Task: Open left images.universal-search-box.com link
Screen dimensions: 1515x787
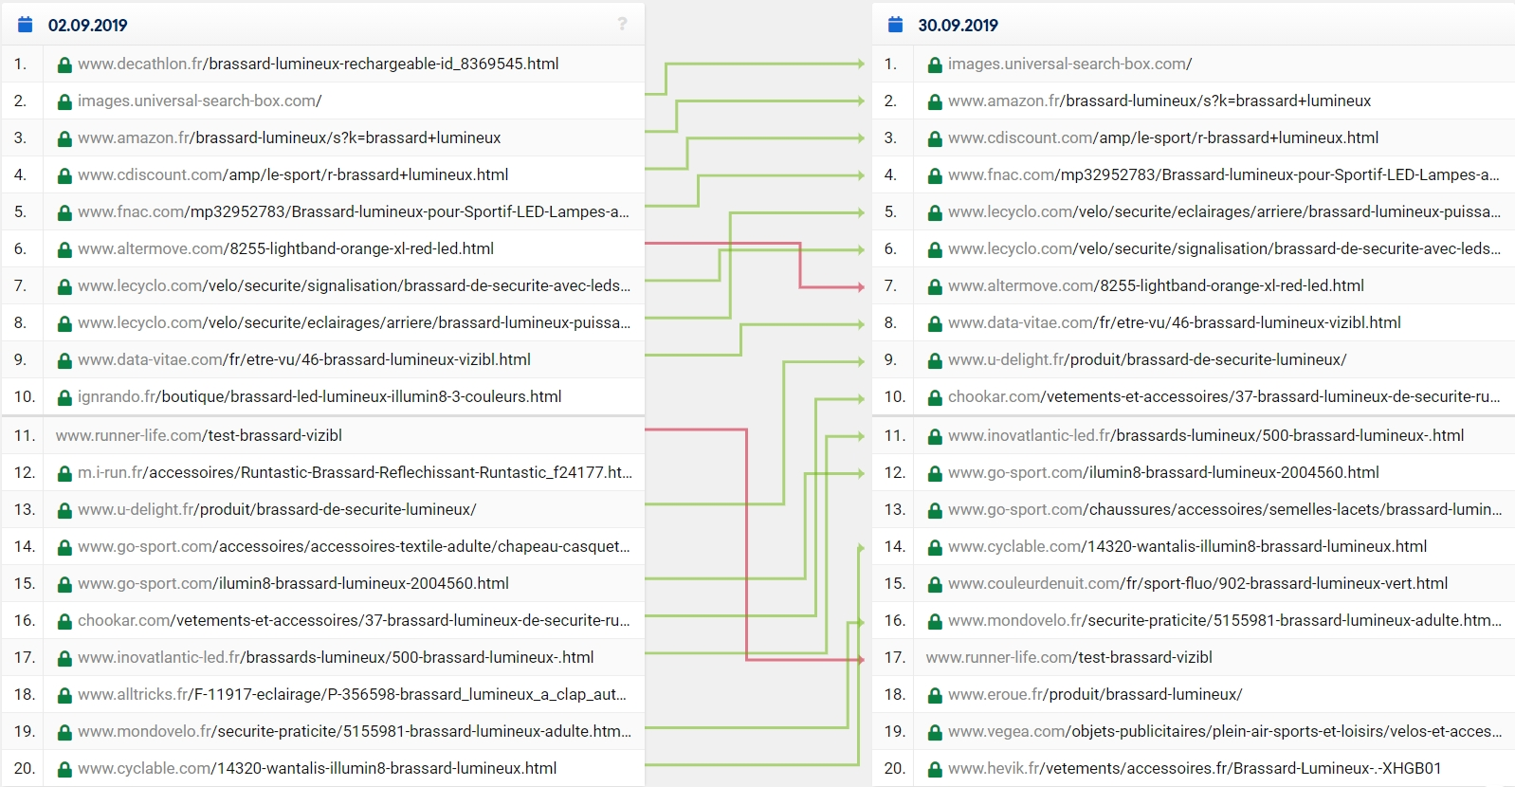Action: point(200,101)
